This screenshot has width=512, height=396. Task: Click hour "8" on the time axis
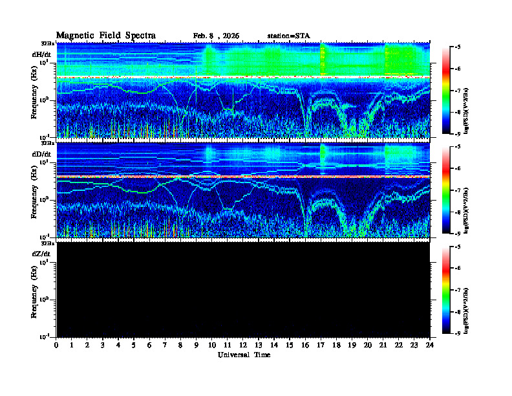(180, 346)
